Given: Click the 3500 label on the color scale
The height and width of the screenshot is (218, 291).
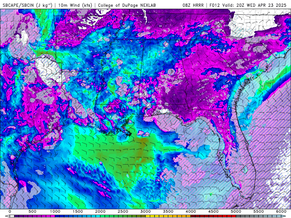Looking at the screenshot, I should click(168, 211).
